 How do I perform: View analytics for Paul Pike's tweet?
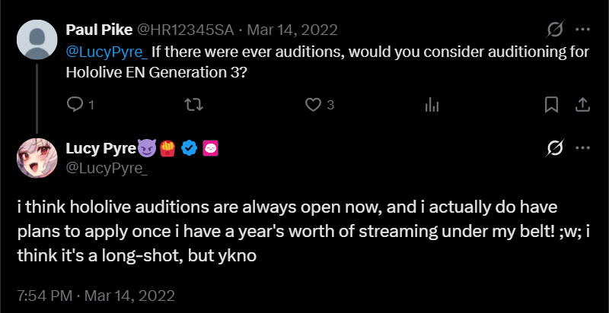tap(432, 104)
